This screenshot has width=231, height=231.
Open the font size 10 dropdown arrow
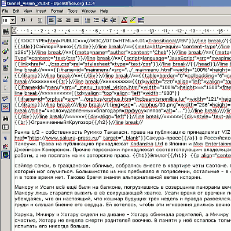13,20
